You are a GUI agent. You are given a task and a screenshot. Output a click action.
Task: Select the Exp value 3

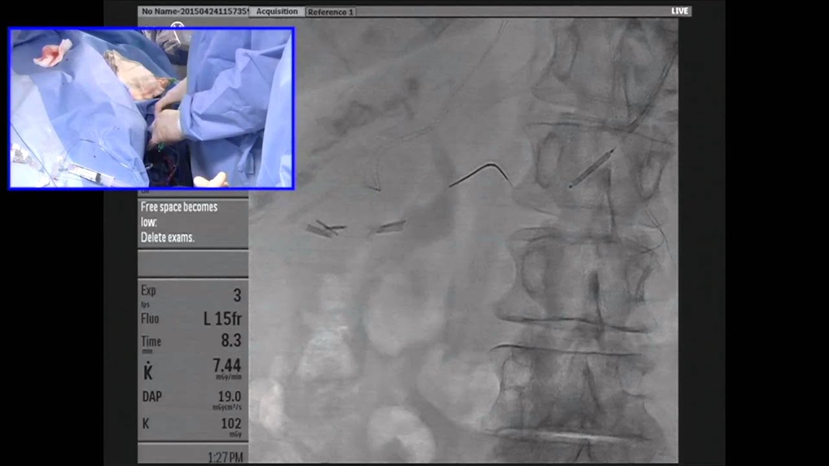pyautogui.click(x=237, y=296)
